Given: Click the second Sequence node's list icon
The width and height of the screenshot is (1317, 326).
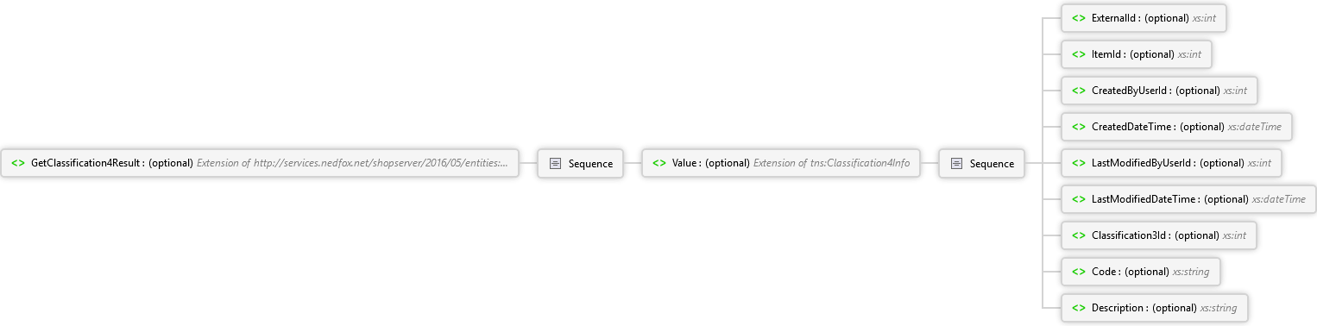Looking at the screenshot, I should click(x=956, y=163).
